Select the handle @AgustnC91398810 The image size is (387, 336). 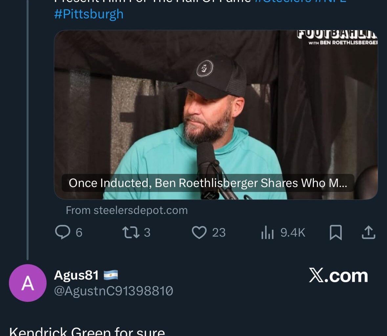[113, 290]
